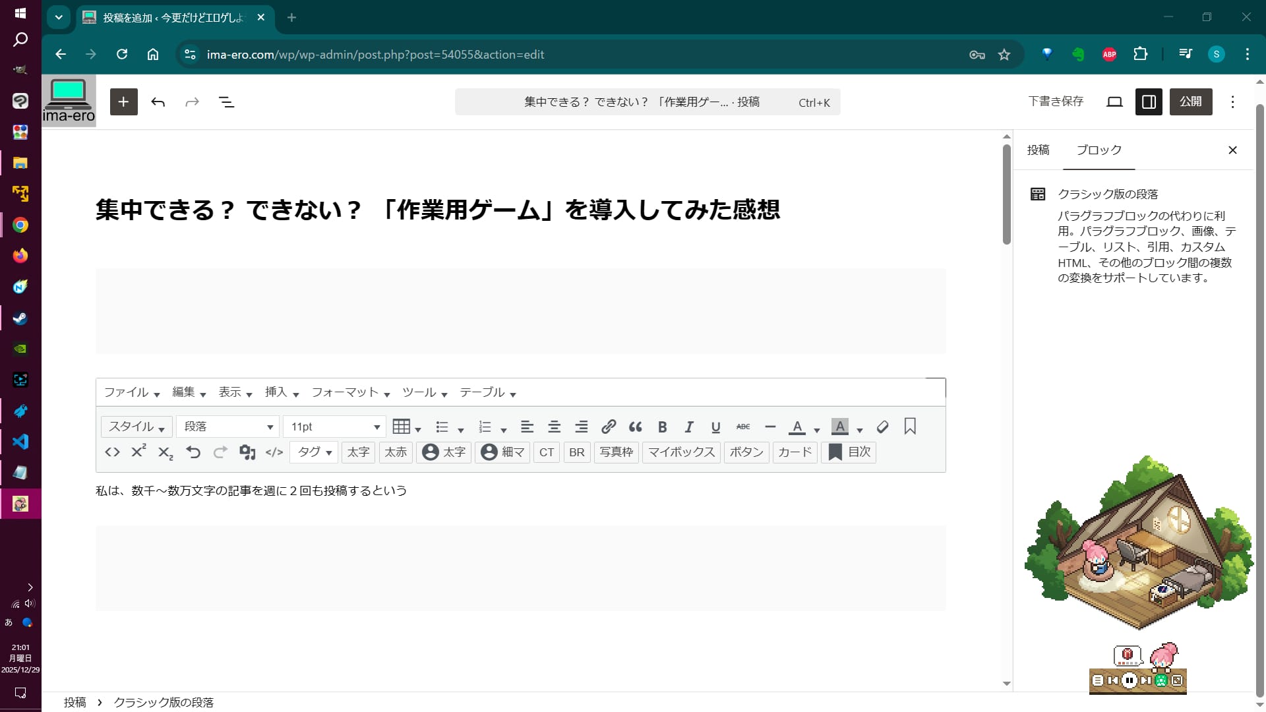Toggle strikethrough formatting
The height and width of the screenshot is (712, 1266).
743,427
